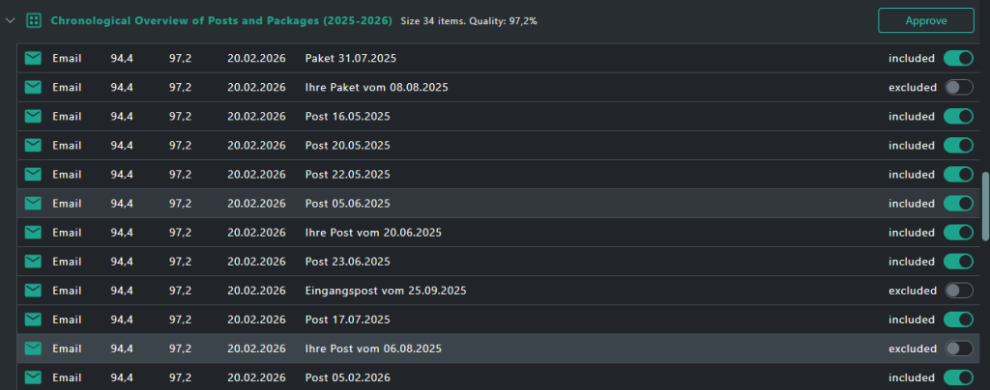Viewport: 990px width, 390px height.
Task: Exclude the Post 05.06.2025 item
Action: [958, 204]
